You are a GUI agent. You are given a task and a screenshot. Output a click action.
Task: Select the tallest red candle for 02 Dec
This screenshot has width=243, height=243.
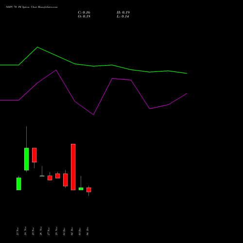tap(73, 167)
